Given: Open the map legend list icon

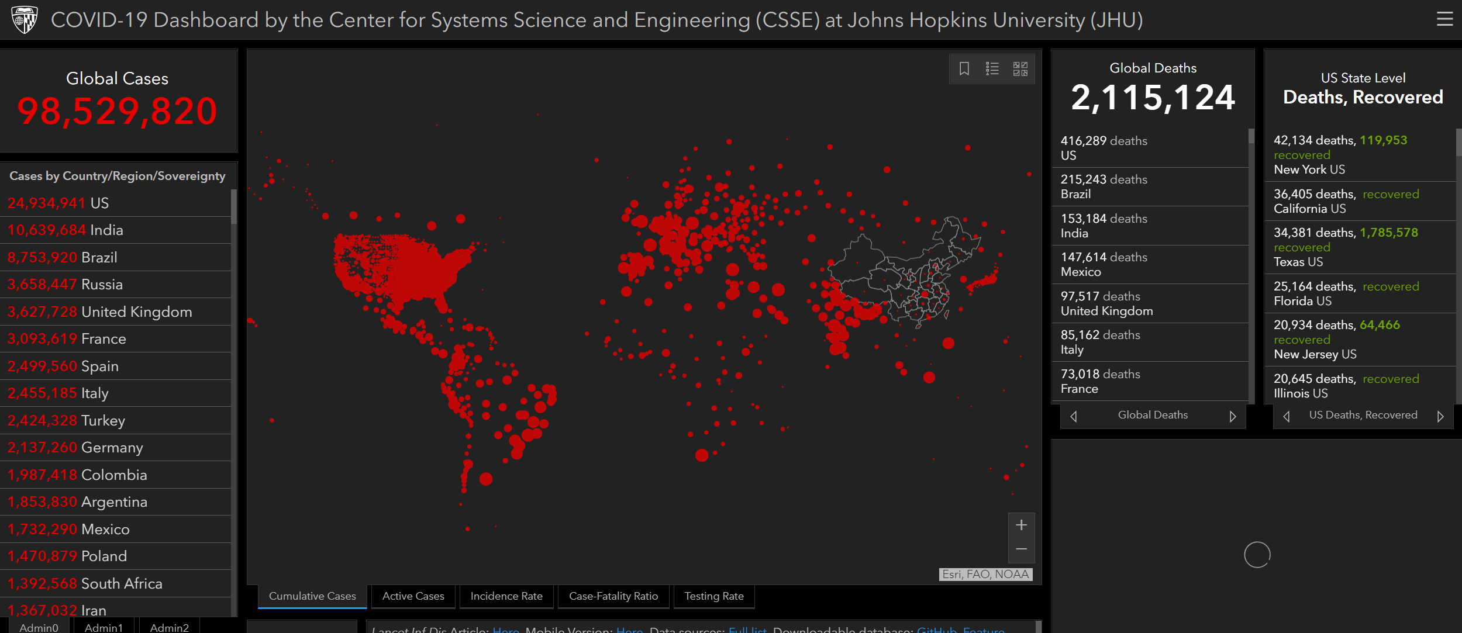Looking at the screenshot, I should [992, 69].
